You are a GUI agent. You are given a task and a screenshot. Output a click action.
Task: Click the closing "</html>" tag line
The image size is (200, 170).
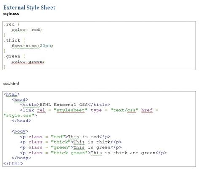(x=13, y=164)
